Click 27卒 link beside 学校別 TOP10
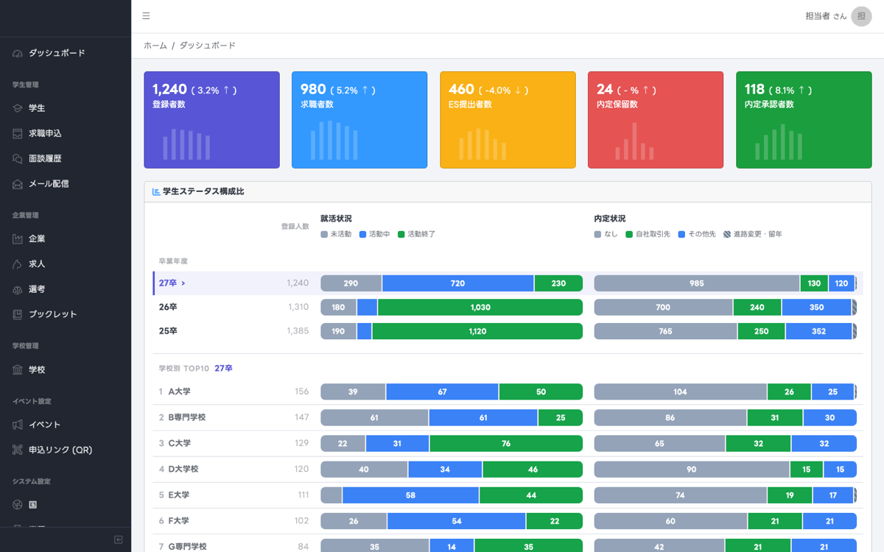Screen dimensions: 884x552 click(x=223, y=368)
